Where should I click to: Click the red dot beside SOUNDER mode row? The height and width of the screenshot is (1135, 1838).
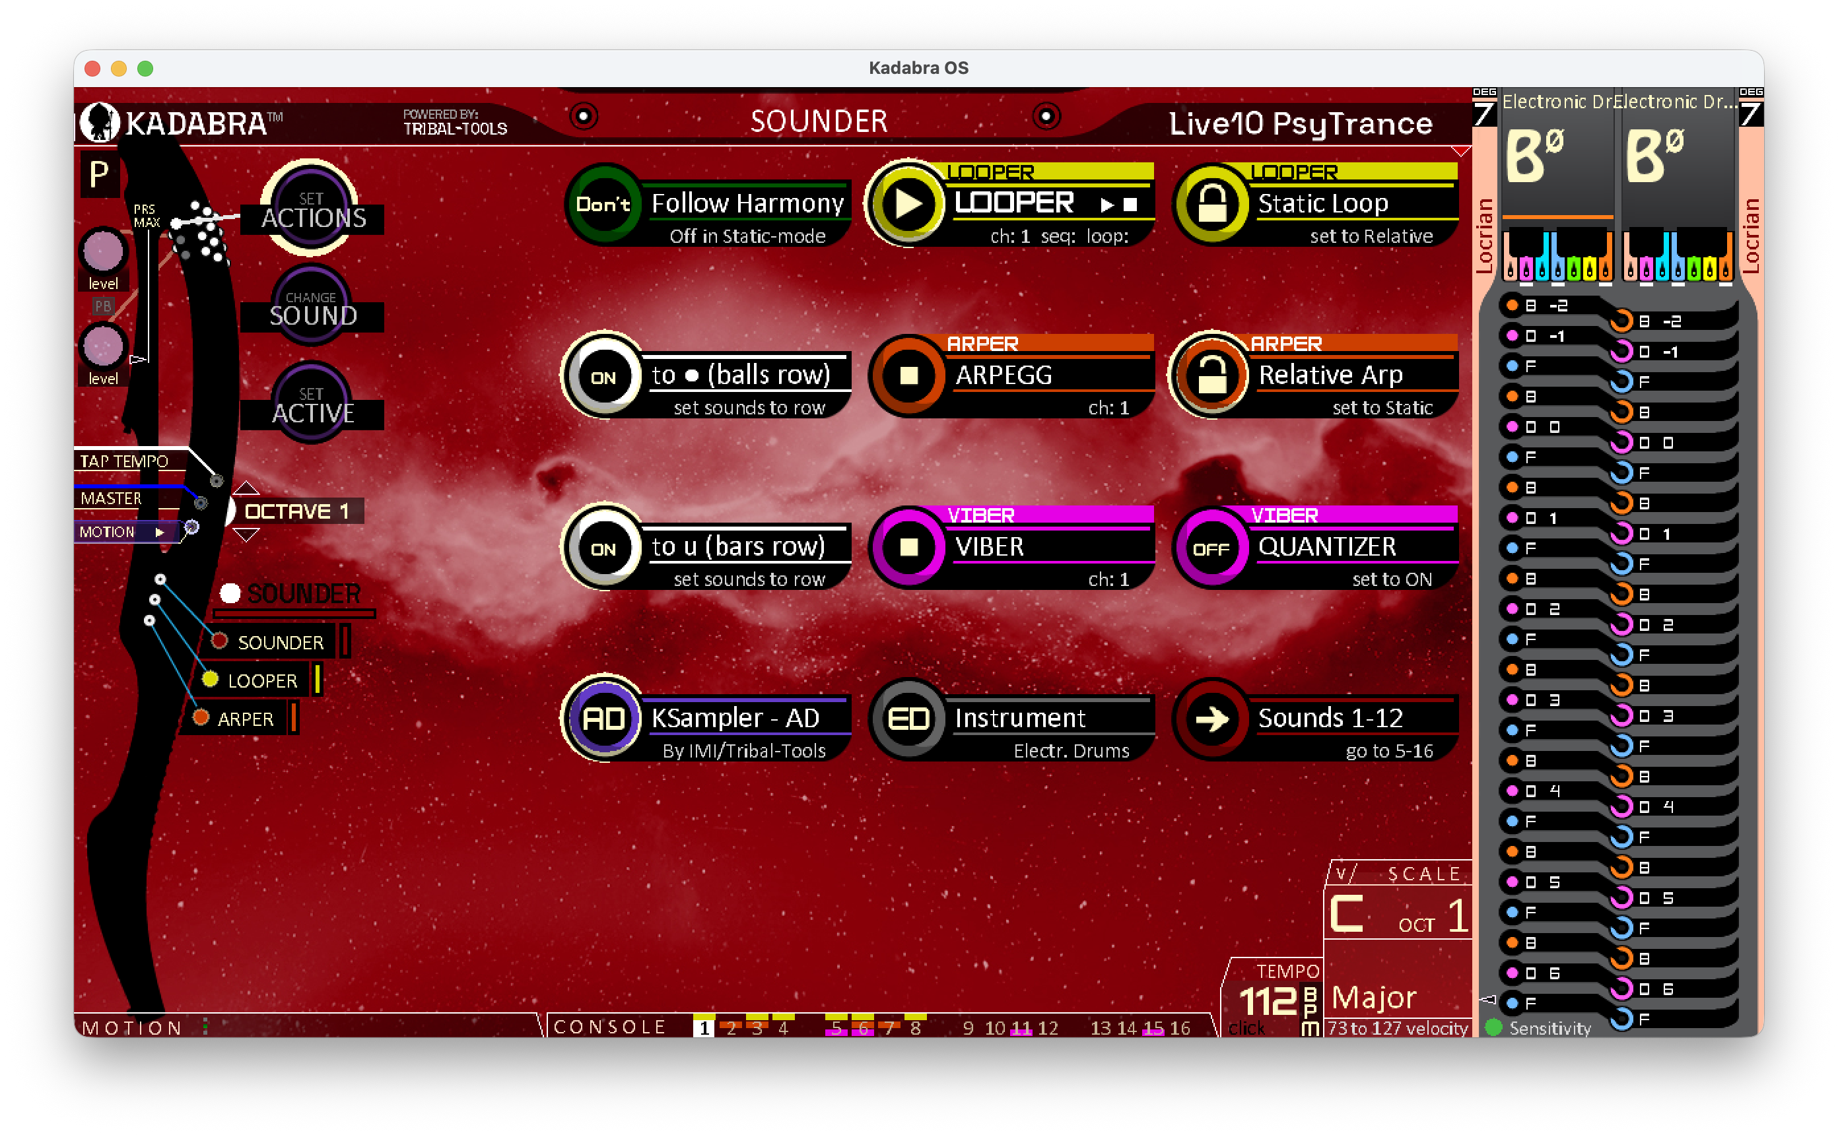219,641
